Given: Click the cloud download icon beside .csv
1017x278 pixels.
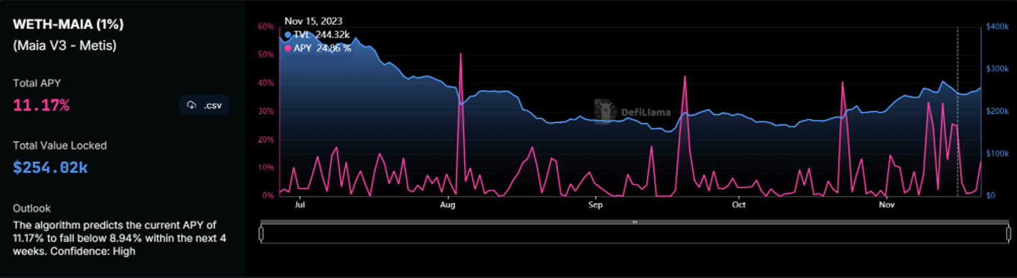Looking at the screenshot, I should [192, 106].
